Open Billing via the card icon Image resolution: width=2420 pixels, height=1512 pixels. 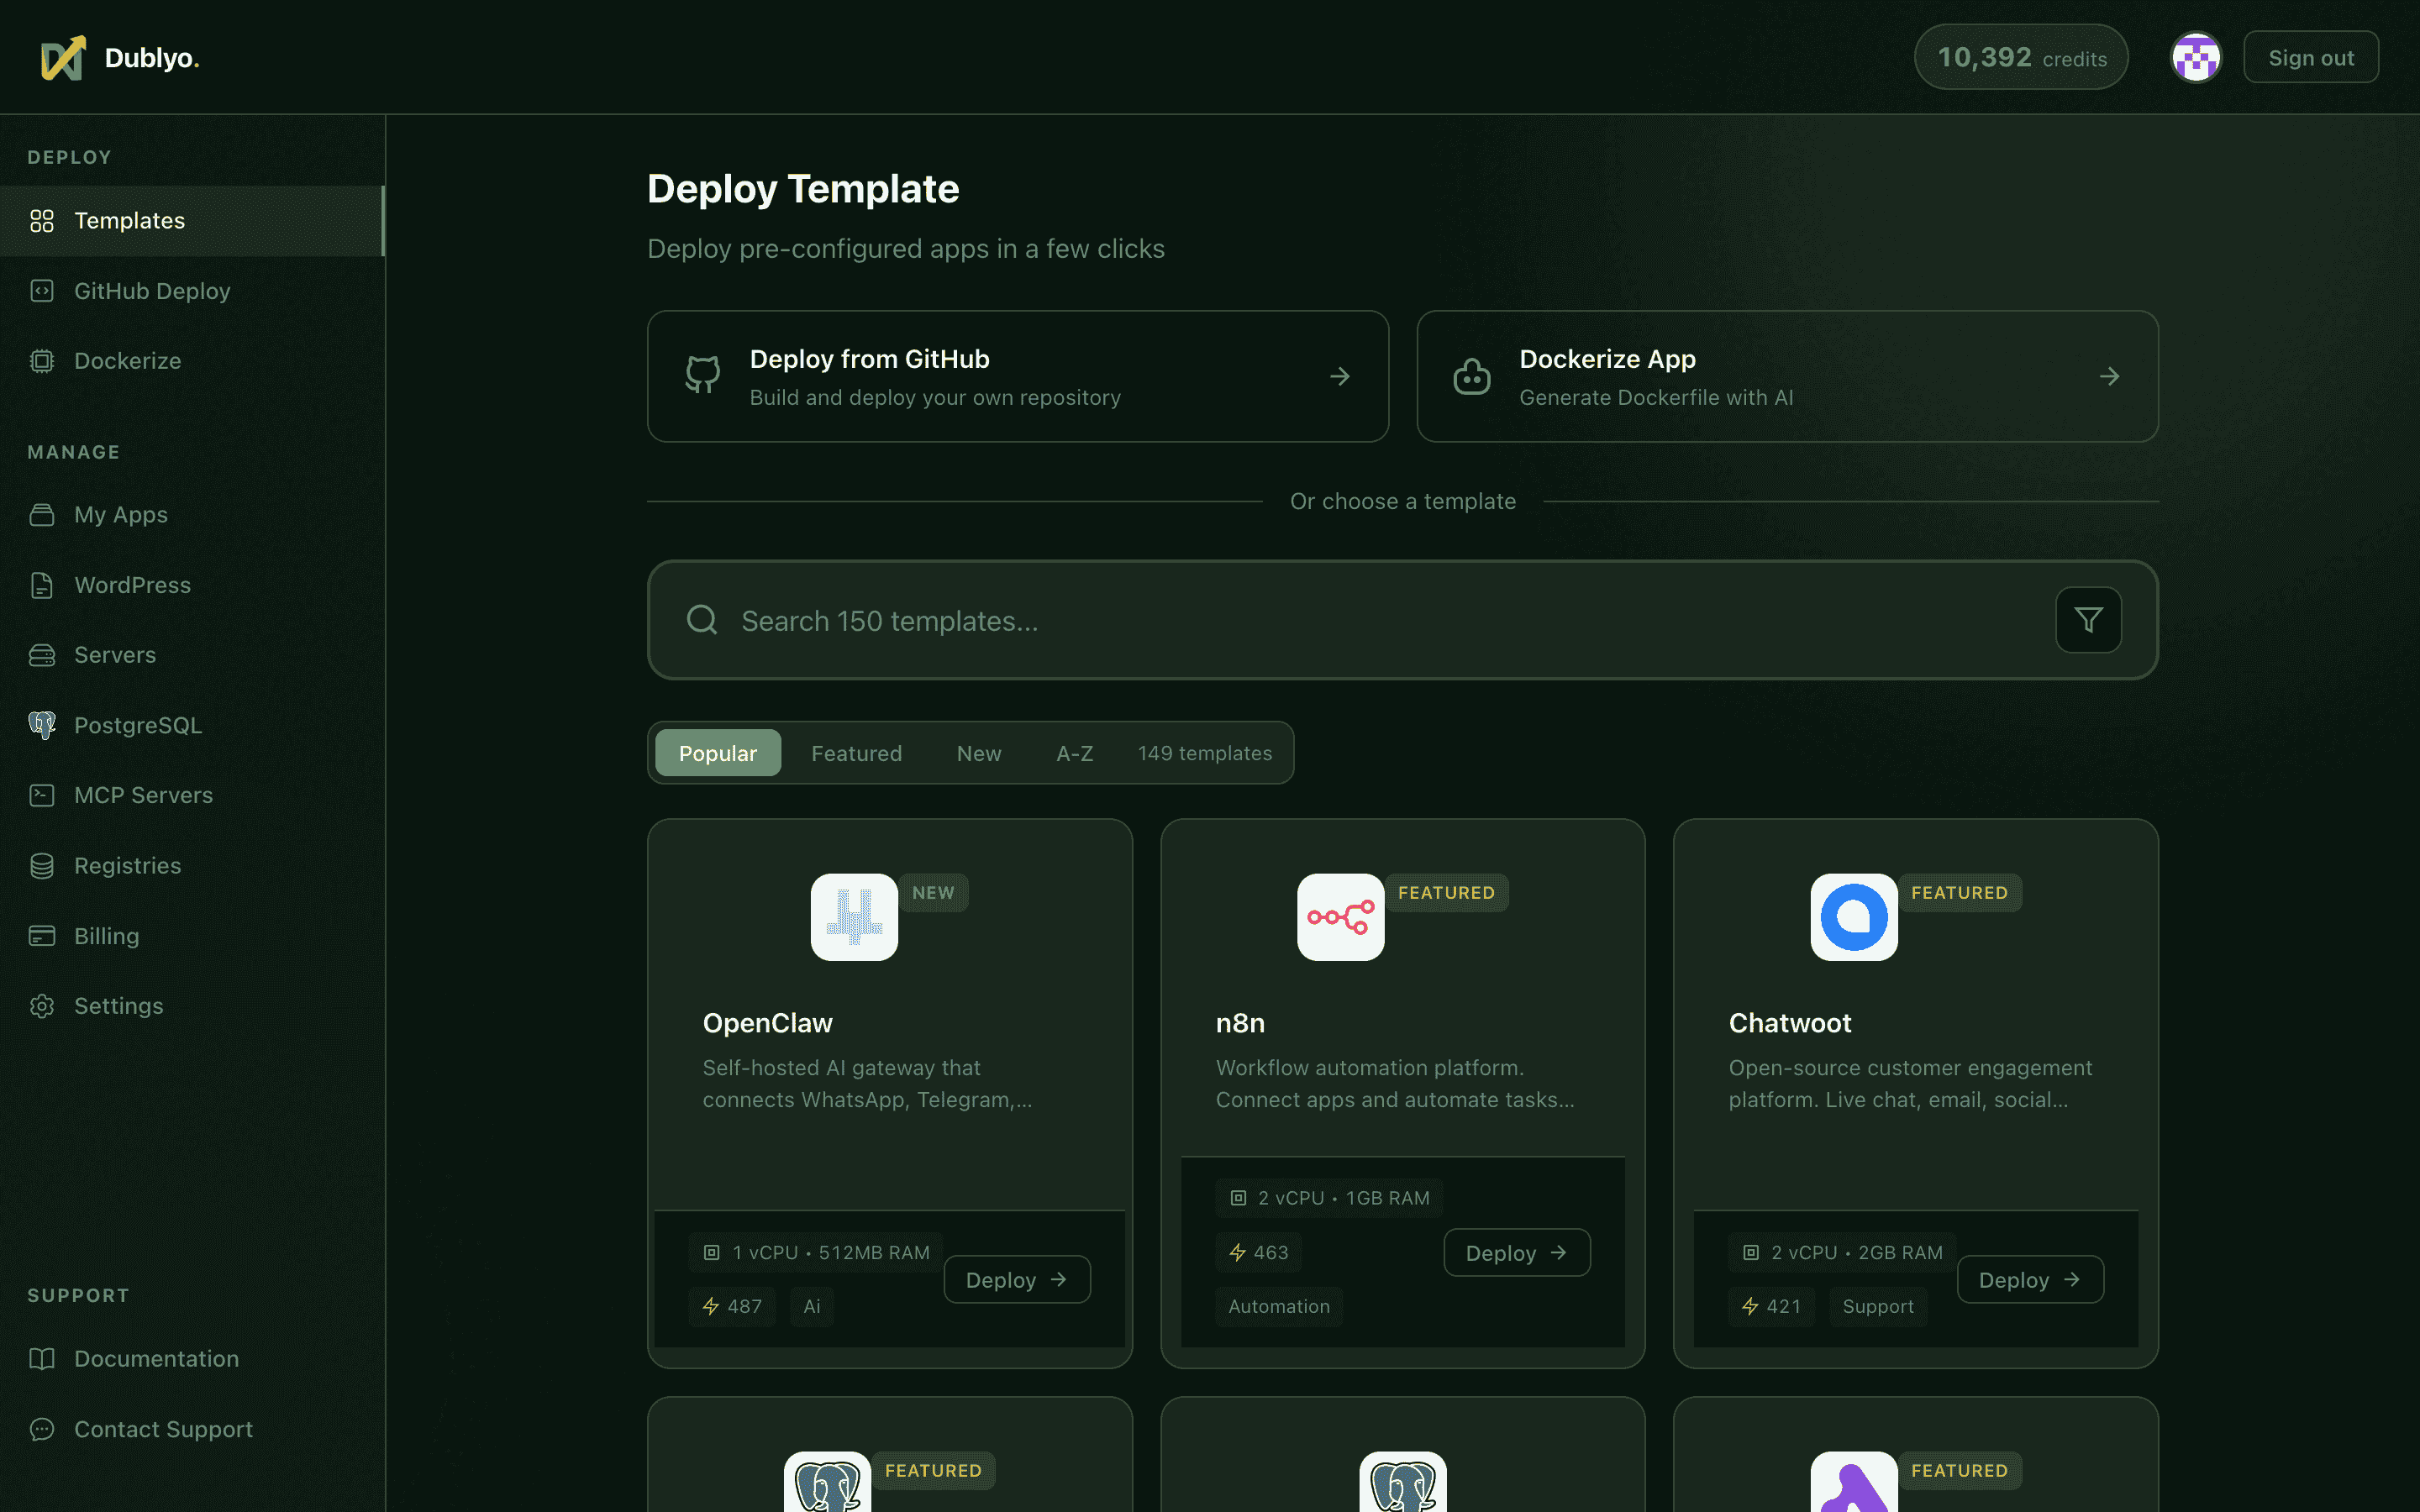point(42,935)
